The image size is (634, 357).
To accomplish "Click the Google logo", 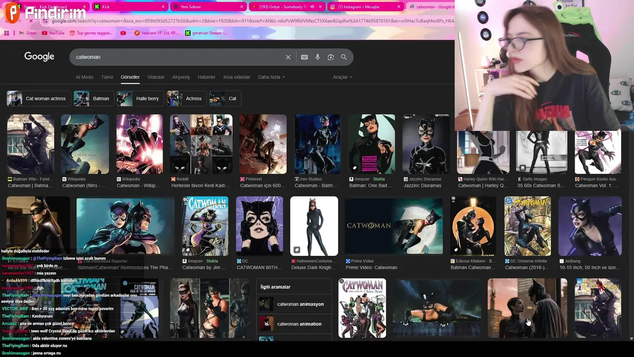I will (39, 57).
